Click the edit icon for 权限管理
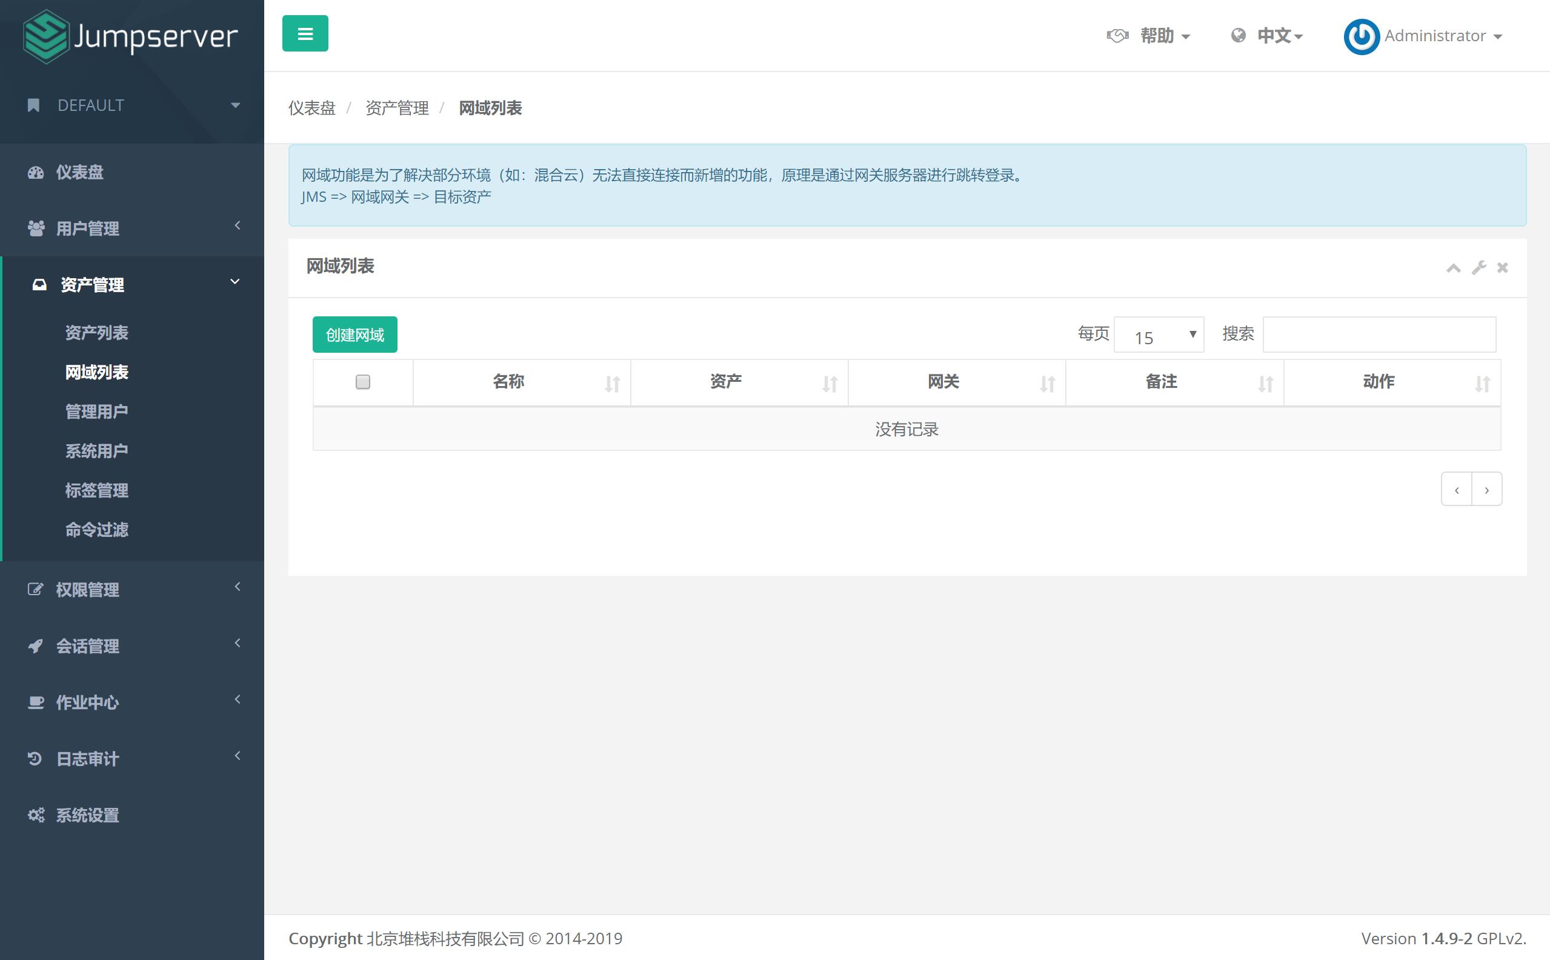The image size is (1550, 960). pyautogui.click(x=36, y=589)
